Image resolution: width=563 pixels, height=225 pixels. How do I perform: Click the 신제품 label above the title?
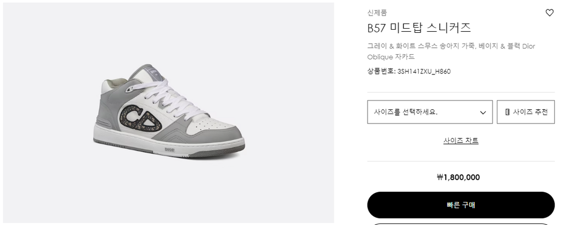point(377,13)
